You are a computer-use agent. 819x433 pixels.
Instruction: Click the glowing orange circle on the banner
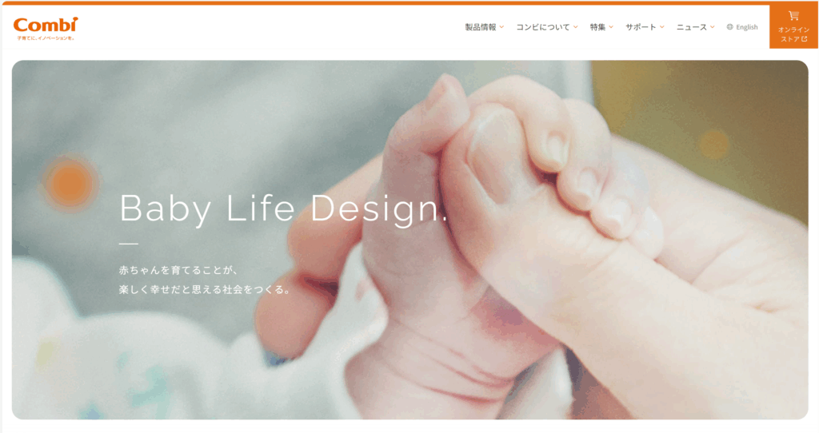(x=70, y=183)
